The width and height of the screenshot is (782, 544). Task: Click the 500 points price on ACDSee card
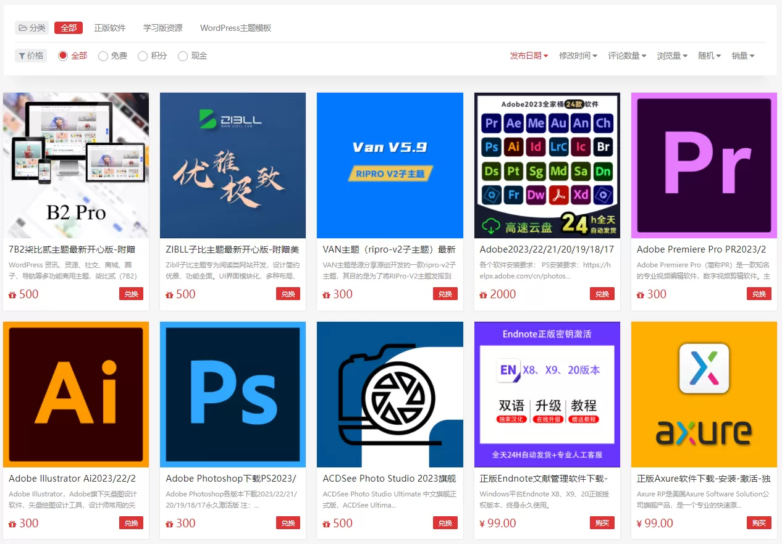pyautogui.click(x=337, y=524)
